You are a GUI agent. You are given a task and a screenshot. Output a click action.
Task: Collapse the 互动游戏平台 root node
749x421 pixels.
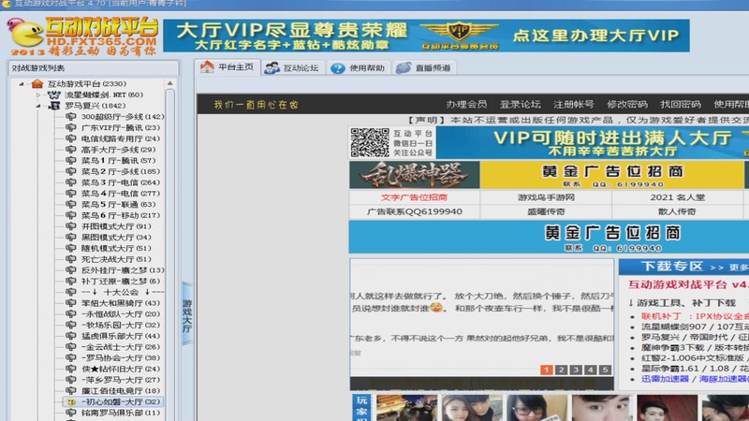pos(21,84)
